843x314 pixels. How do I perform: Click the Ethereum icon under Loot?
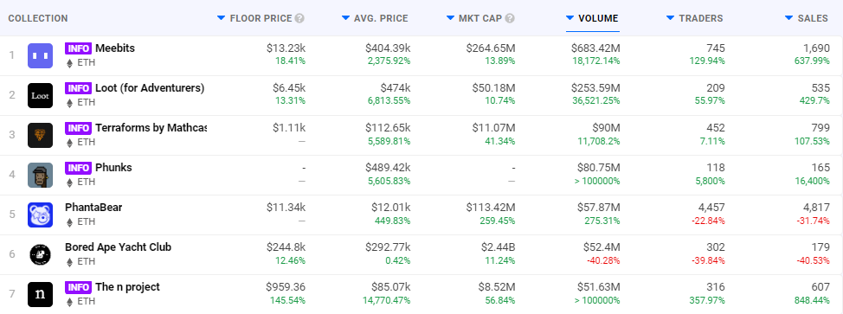point(69,103)
